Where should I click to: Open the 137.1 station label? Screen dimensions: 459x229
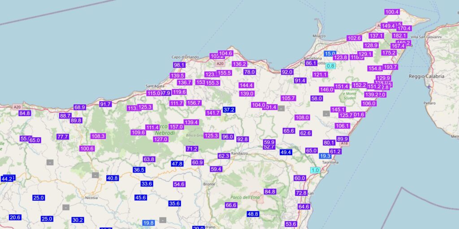(376, 36)
